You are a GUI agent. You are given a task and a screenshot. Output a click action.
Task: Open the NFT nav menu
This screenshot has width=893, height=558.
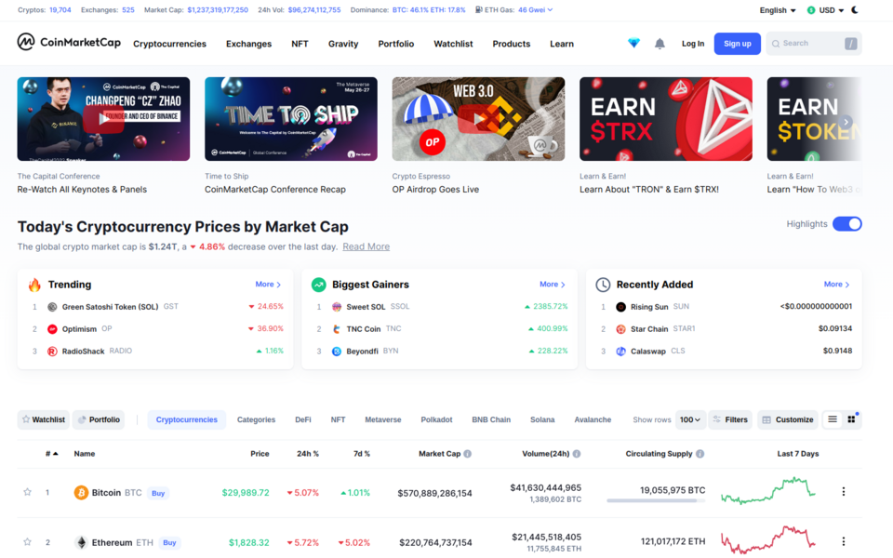[x=300, y=44]
